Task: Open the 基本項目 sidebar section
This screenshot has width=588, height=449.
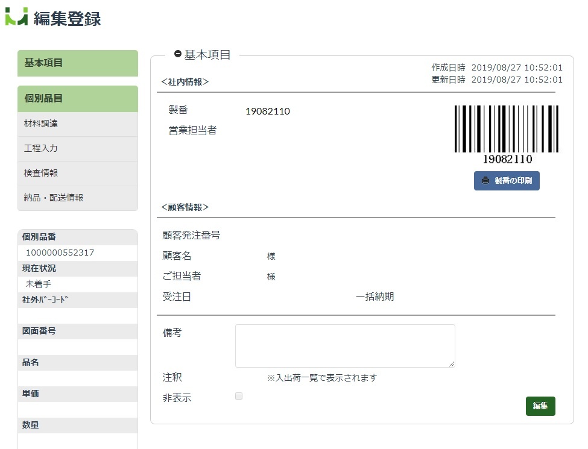Action: point(78,63)
